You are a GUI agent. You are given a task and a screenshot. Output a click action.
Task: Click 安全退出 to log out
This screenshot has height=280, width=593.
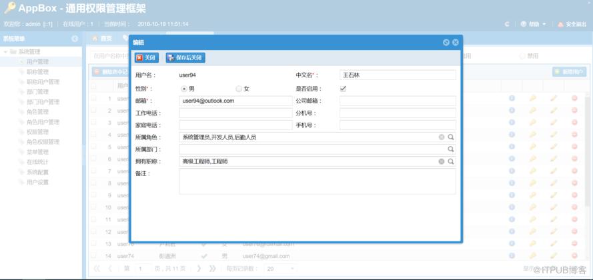point(572,24)
